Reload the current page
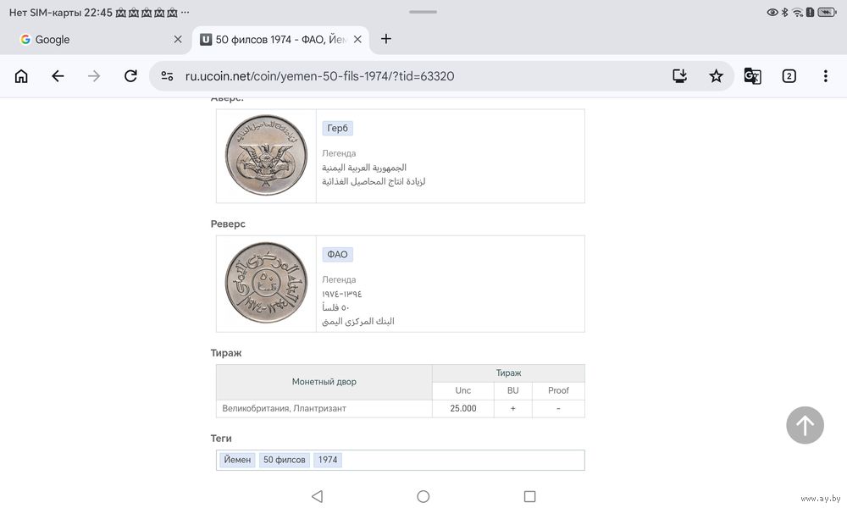Image resolution: width=847 pixels, height=508 pixels. (130, 76)
